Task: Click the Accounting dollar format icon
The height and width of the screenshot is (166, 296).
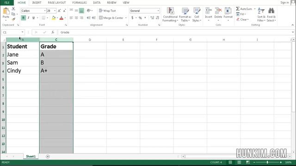Action: [x=132, y=18]
